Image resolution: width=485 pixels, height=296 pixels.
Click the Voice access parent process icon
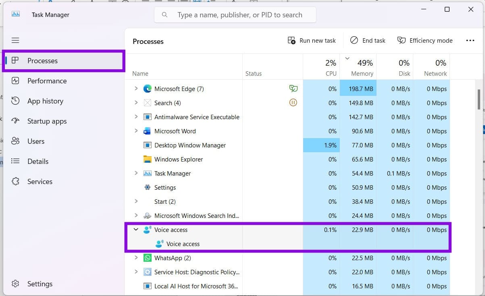pos(148,230)
